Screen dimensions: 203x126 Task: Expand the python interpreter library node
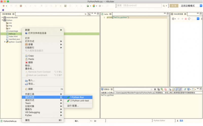pos(5,42)
